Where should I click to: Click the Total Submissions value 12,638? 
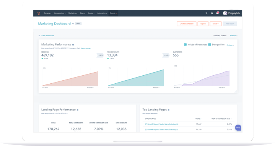(76, 129)
